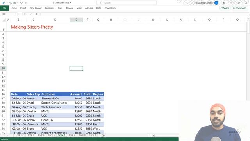Switch to sheet tab Trick 9

(x=93, y=135)
